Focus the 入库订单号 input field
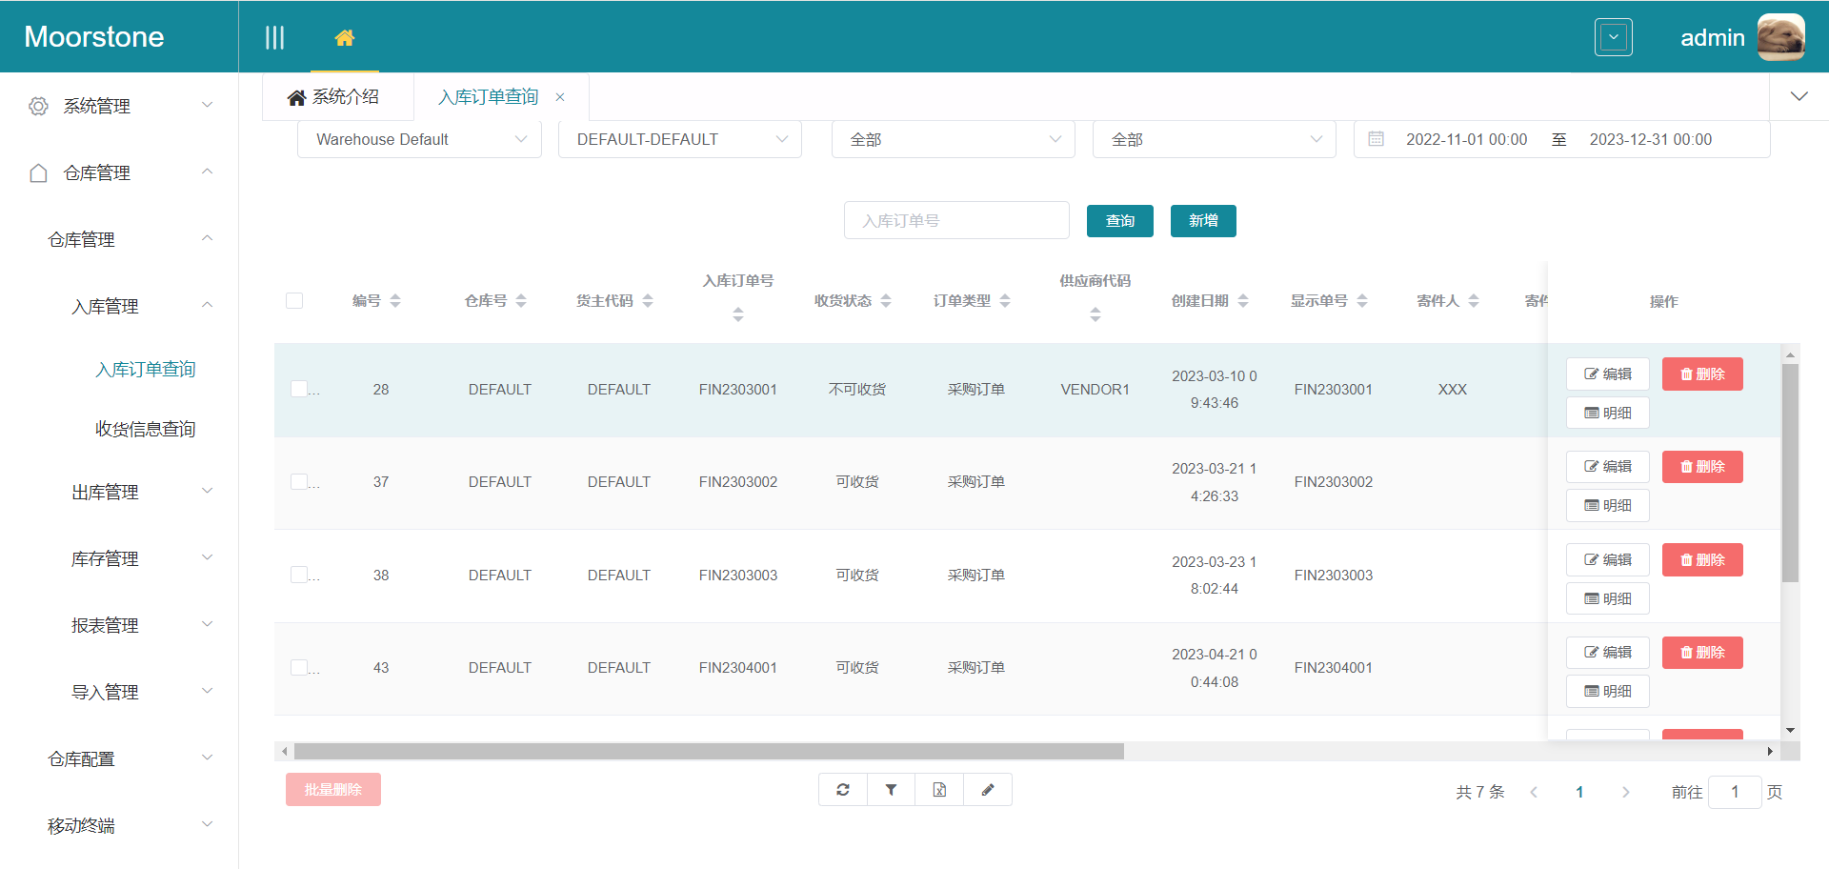 coord(956,221)
